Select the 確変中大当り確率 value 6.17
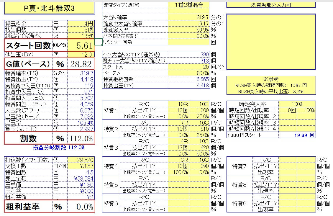This screenshot has height=216, width=333. coord(189,23)
